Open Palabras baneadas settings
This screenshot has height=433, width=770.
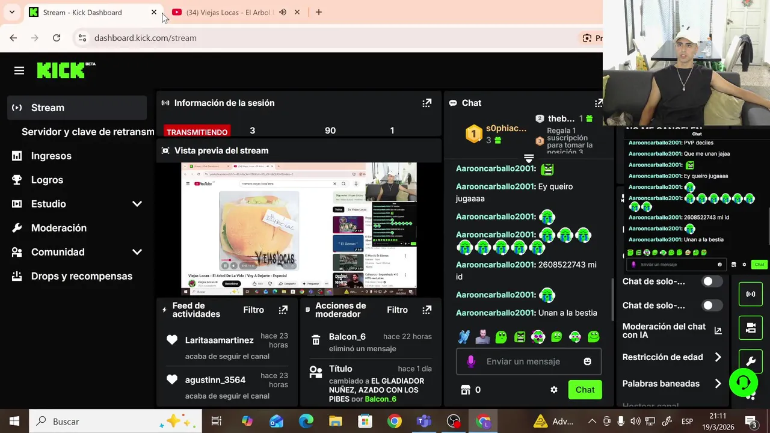673,384
